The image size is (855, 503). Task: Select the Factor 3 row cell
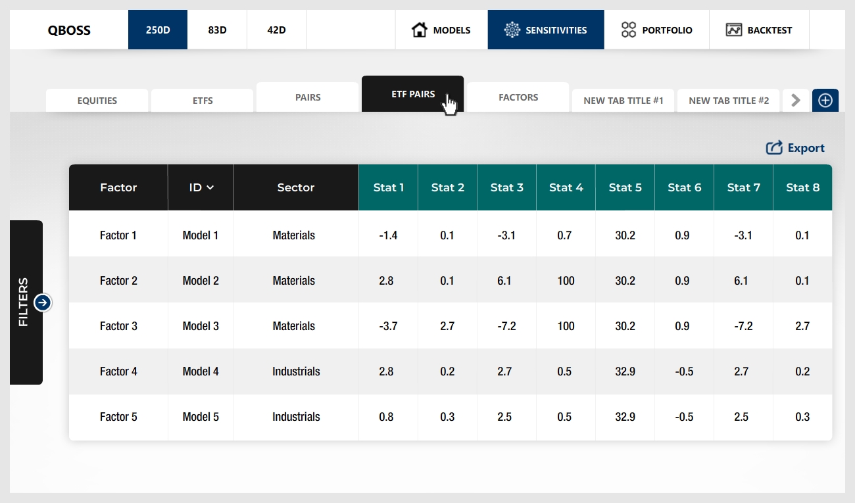118,326
